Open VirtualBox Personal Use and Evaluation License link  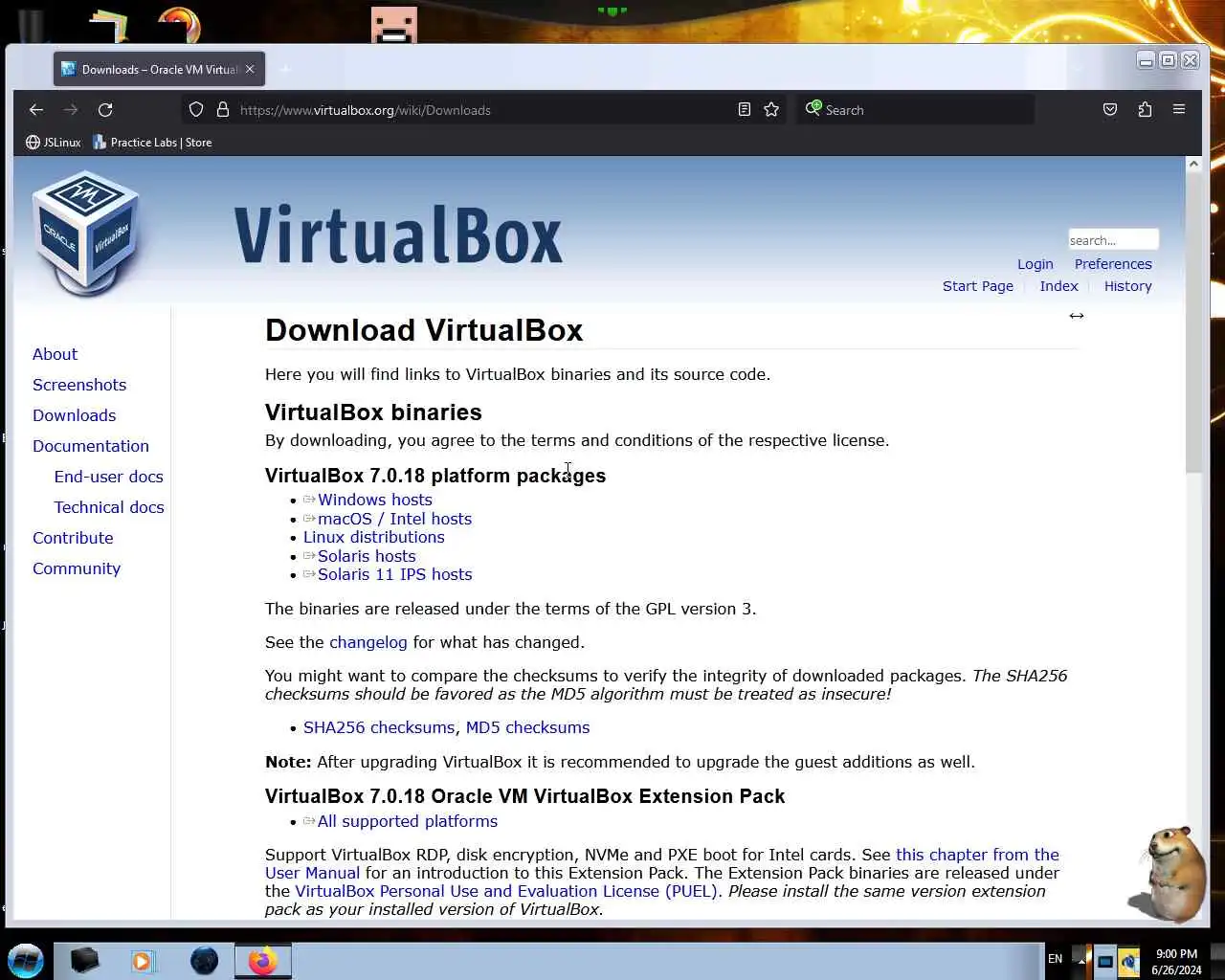coord(506,891)
